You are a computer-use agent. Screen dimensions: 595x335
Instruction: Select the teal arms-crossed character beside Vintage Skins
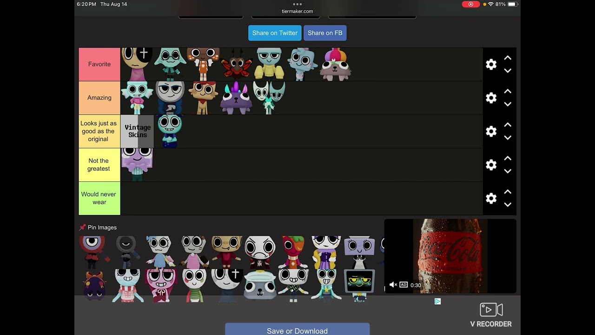click(x=170, y=131)
